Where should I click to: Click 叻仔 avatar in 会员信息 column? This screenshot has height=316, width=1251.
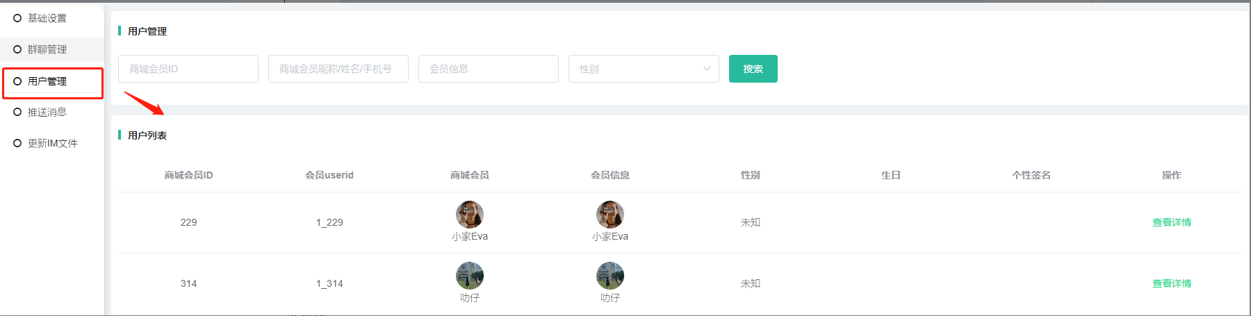(610, 276)
